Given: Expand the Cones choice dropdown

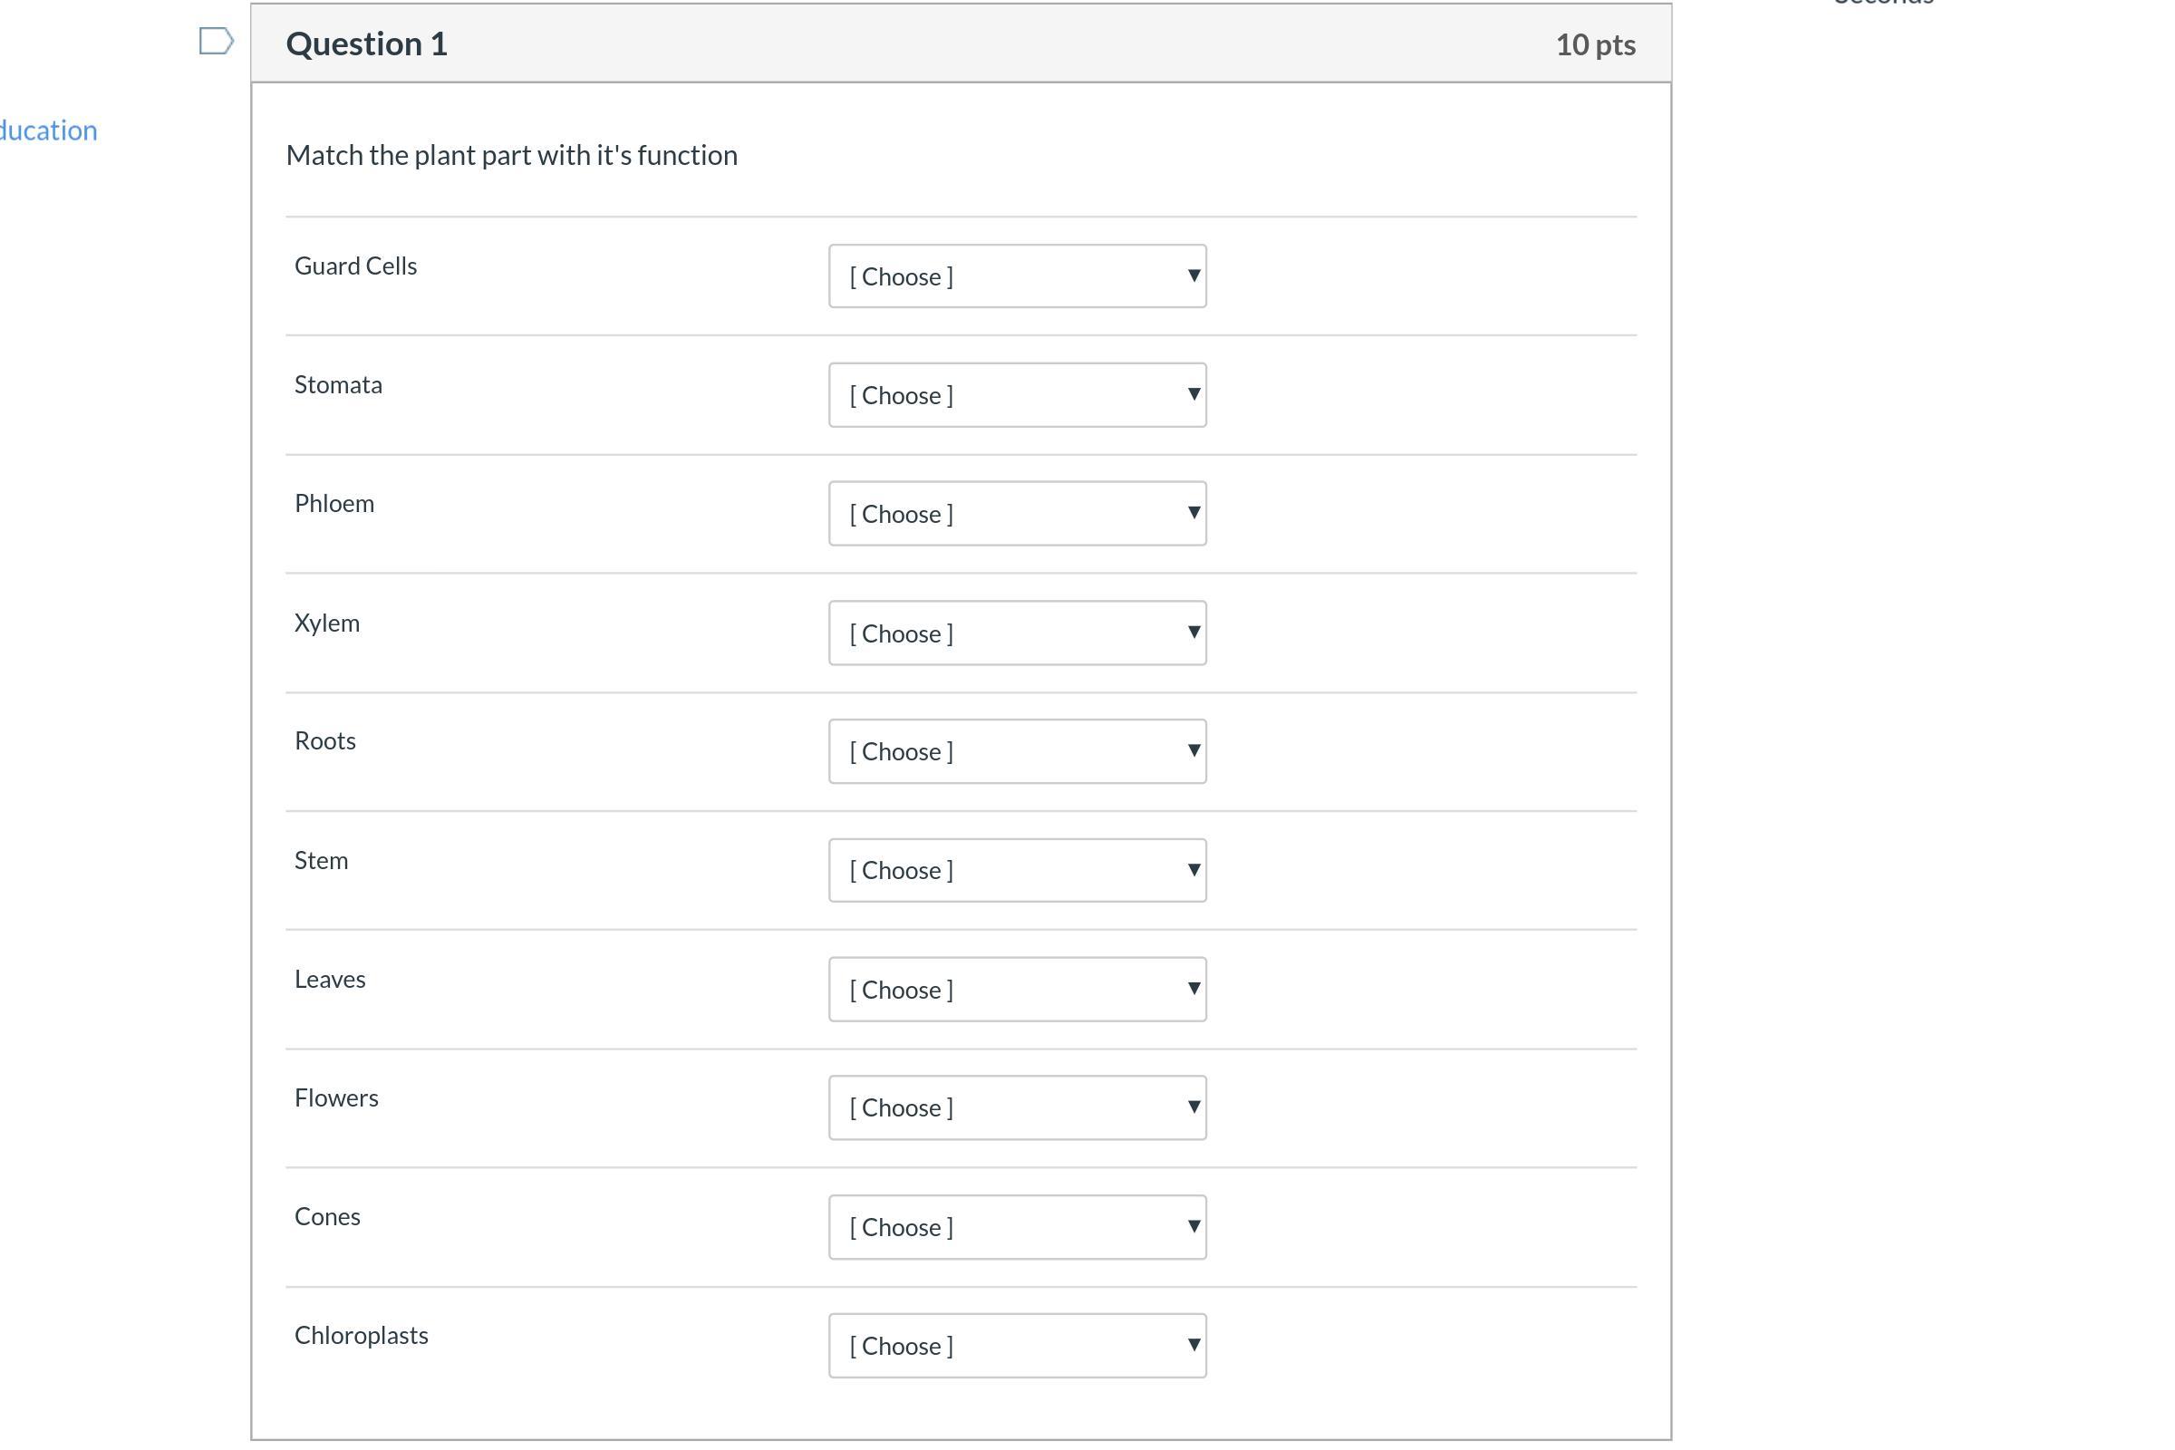Looking at the screenshot, I should coord(1017,1227).
